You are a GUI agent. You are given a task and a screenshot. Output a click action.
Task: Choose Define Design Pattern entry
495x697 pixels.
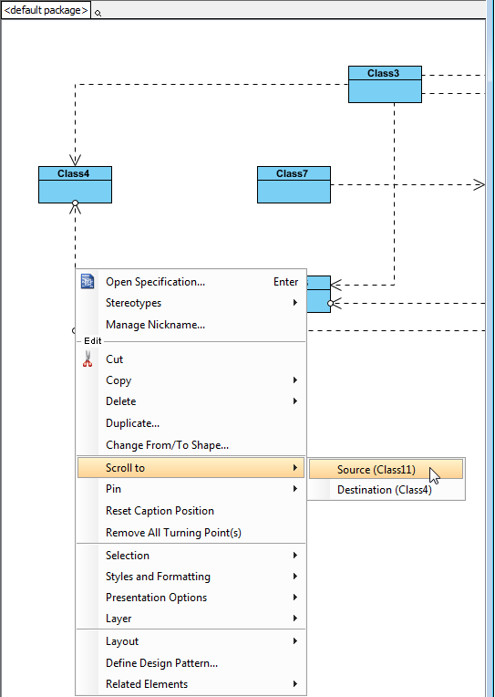click(x=191, y=663)
